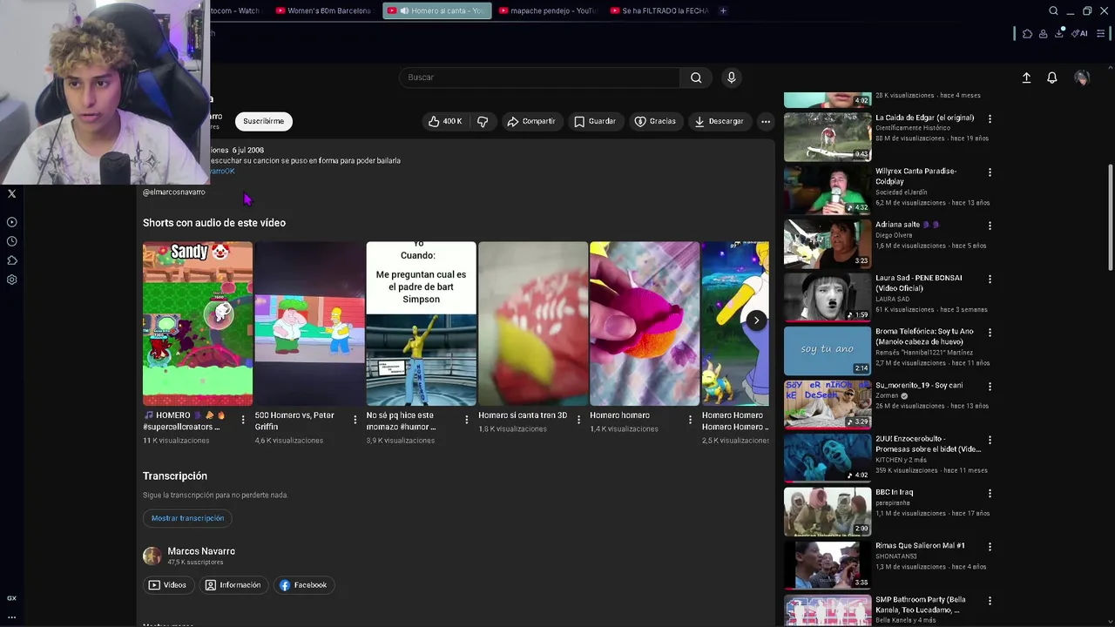This screenshot has height=627, width=1115.
Task: Open options menu for BBC In Iraq
Action: pos(990,494)
